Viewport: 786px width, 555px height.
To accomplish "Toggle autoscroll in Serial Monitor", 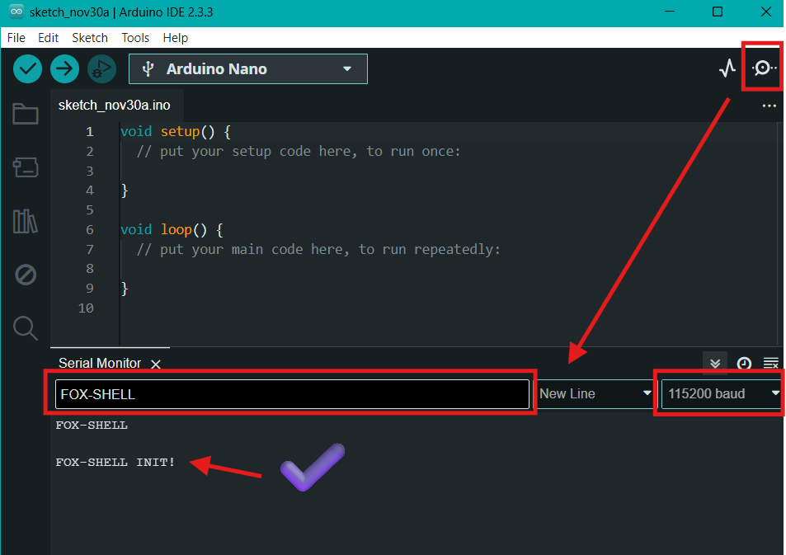I will click(x=715, y=363).
